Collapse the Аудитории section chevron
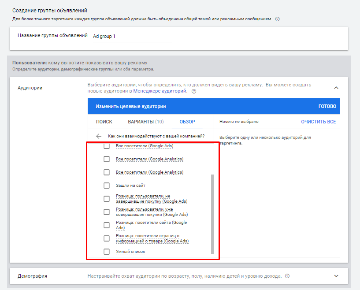This screenshot has width=360, height=290. [336, 88]
